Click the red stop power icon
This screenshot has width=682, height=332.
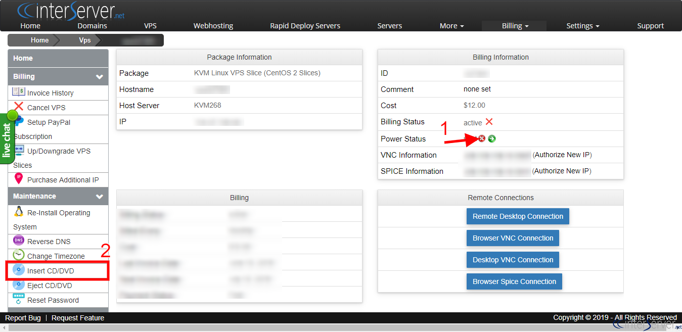point(482,138)
